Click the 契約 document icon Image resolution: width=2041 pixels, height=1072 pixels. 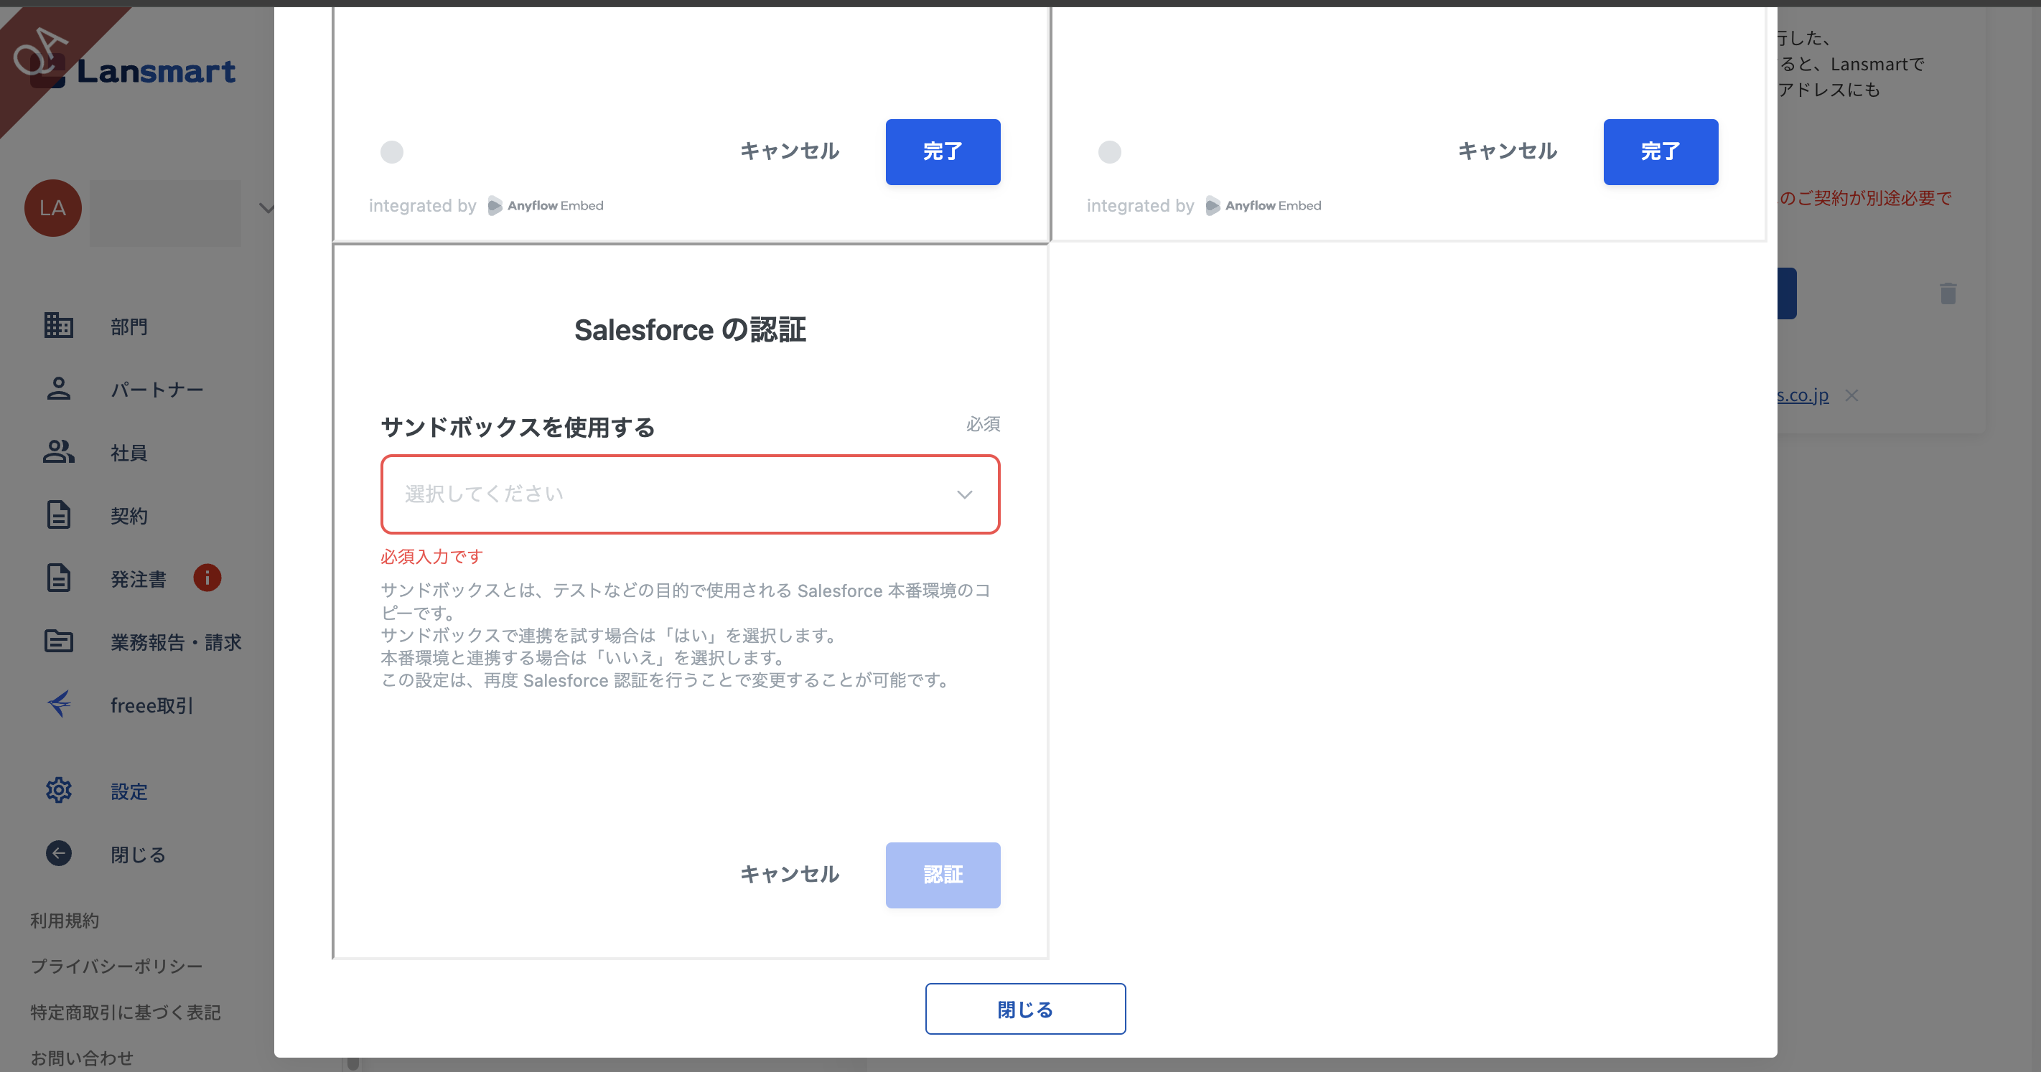58,514
